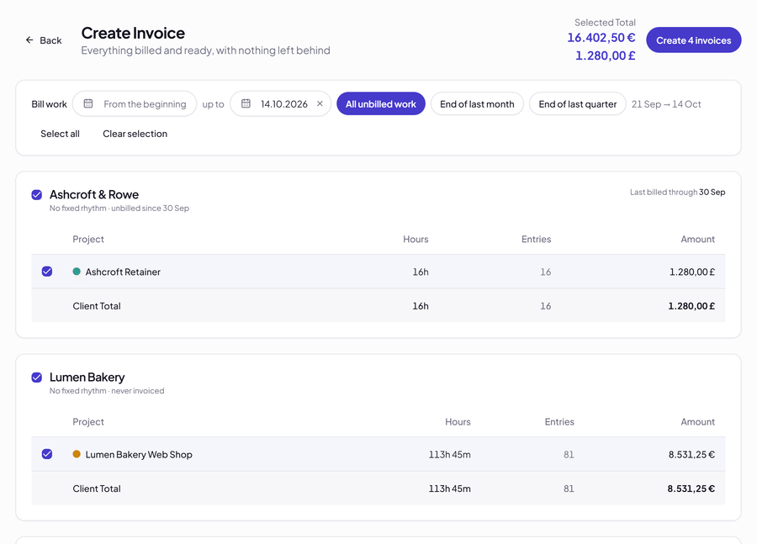Click the 113h 45m hours in Lumen Bakery Web Shop row
The image size is (757, 544).
[449, 454]
